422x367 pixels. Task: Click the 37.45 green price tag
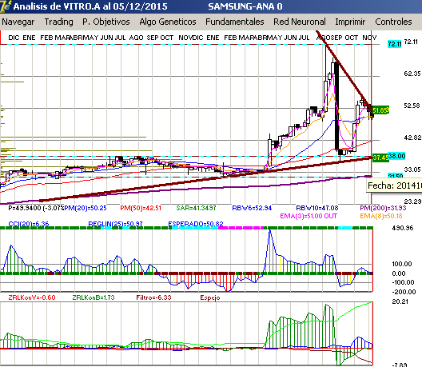380,158
